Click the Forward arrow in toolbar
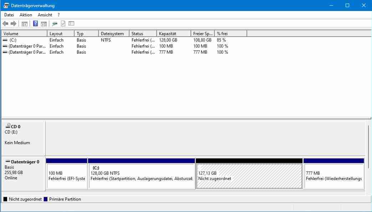The height and width of the screenshot is (212, 372). [x=14, y=24]
